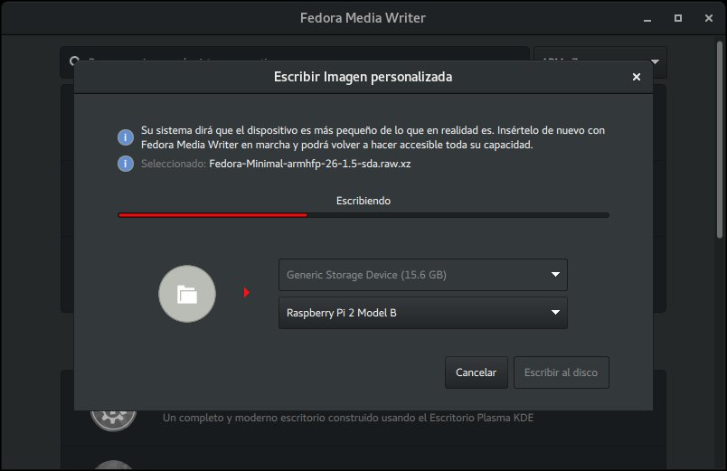
Task: Open the Raspberry Pi 2 Model B dropdown
Action: tap(423, 313)
